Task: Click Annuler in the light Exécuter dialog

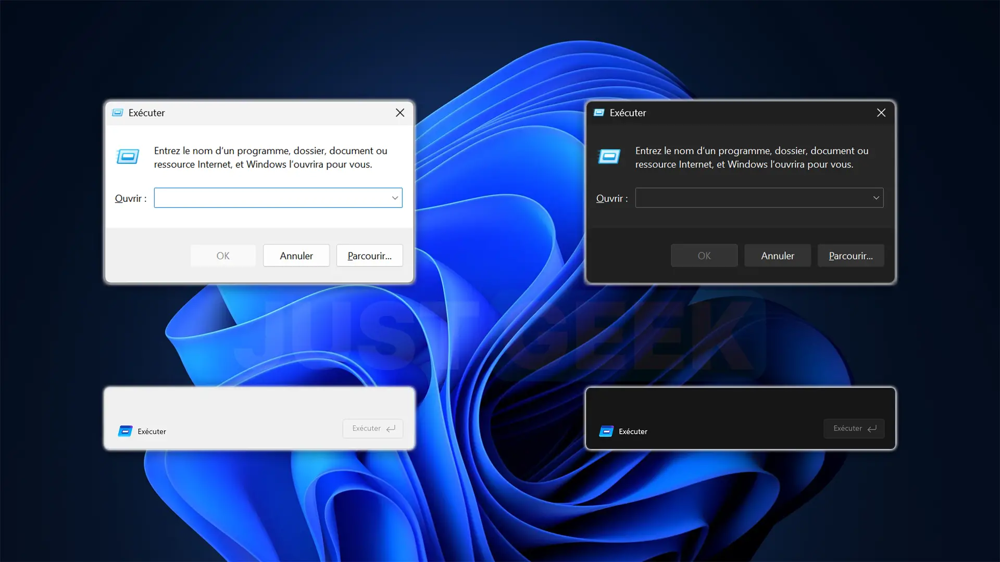Action: [296, 256]
